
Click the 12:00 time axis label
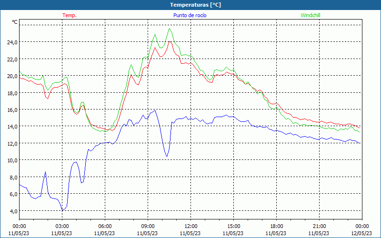(191, 227)
